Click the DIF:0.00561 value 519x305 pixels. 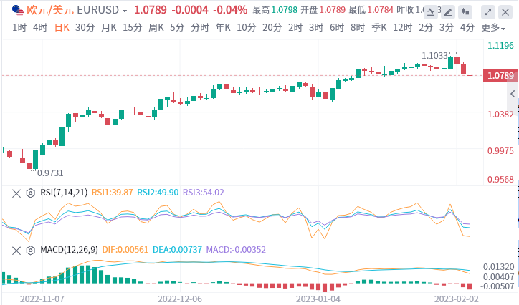coord(125,249)
